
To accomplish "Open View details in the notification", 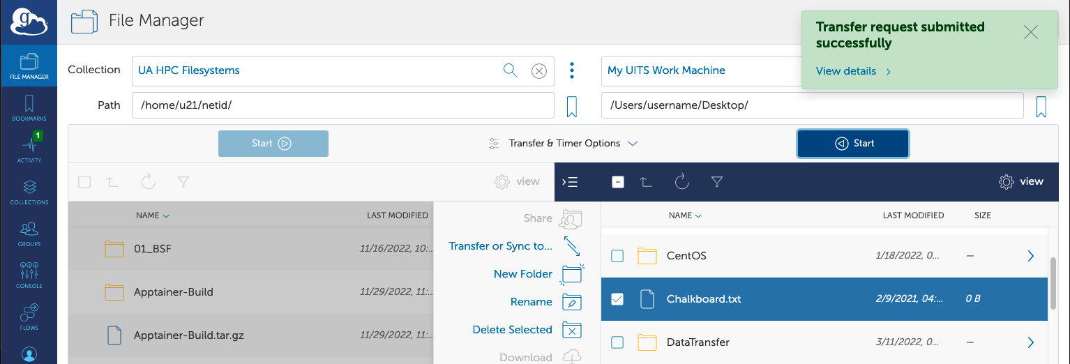I will (x=853, y=71).
